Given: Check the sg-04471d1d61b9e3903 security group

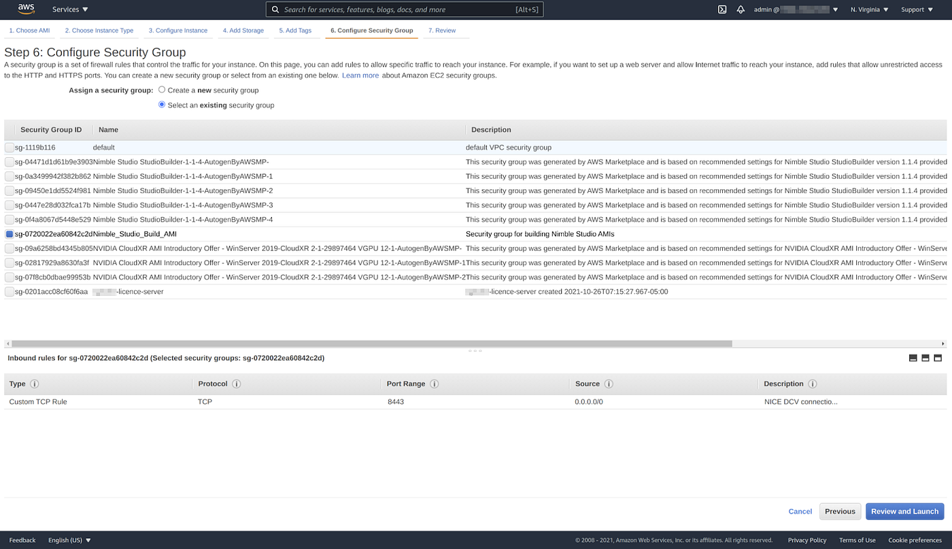Looking at the screenshot, I should [x=10, y=162].
